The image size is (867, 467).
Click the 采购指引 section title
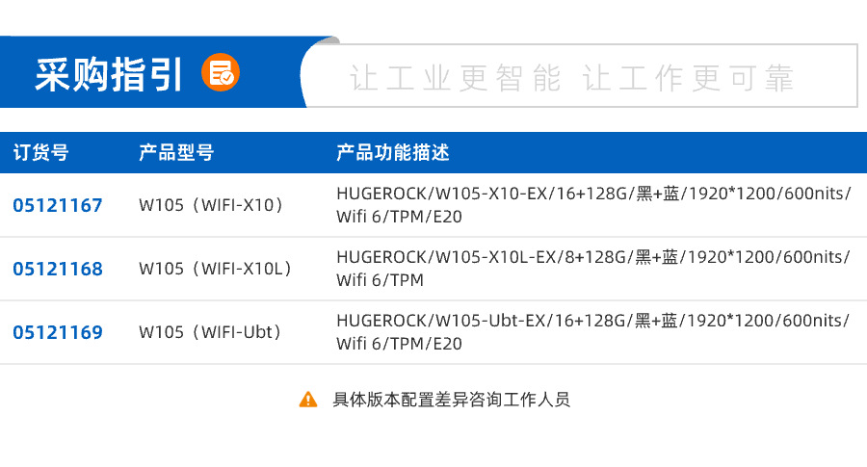click(109, 74)
